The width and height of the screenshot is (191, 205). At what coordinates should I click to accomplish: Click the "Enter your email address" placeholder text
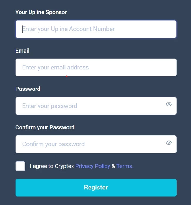coord(55,67)
